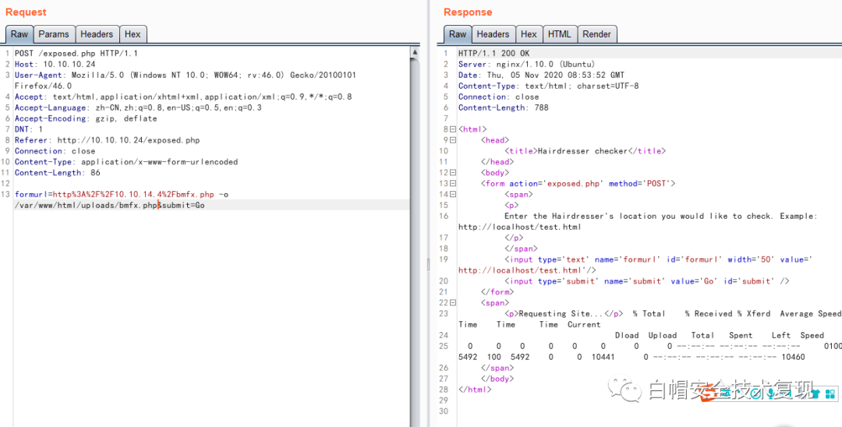The width and height of the screenshot is (842, 427).
Task: Open the Response Render tab
Action: click(x=596, y=34)
